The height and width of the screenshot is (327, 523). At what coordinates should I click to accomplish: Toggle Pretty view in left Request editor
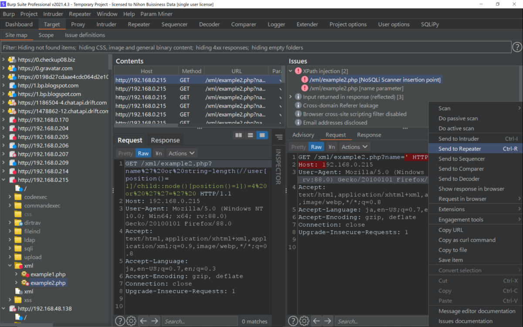[126, 153]
